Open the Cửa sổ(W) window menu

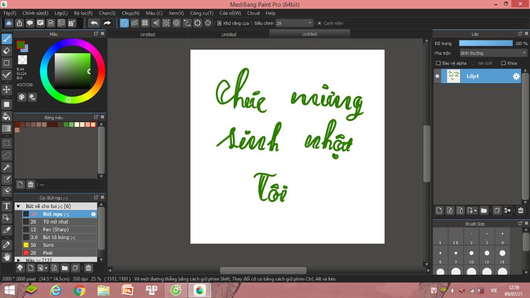[230, 13]
